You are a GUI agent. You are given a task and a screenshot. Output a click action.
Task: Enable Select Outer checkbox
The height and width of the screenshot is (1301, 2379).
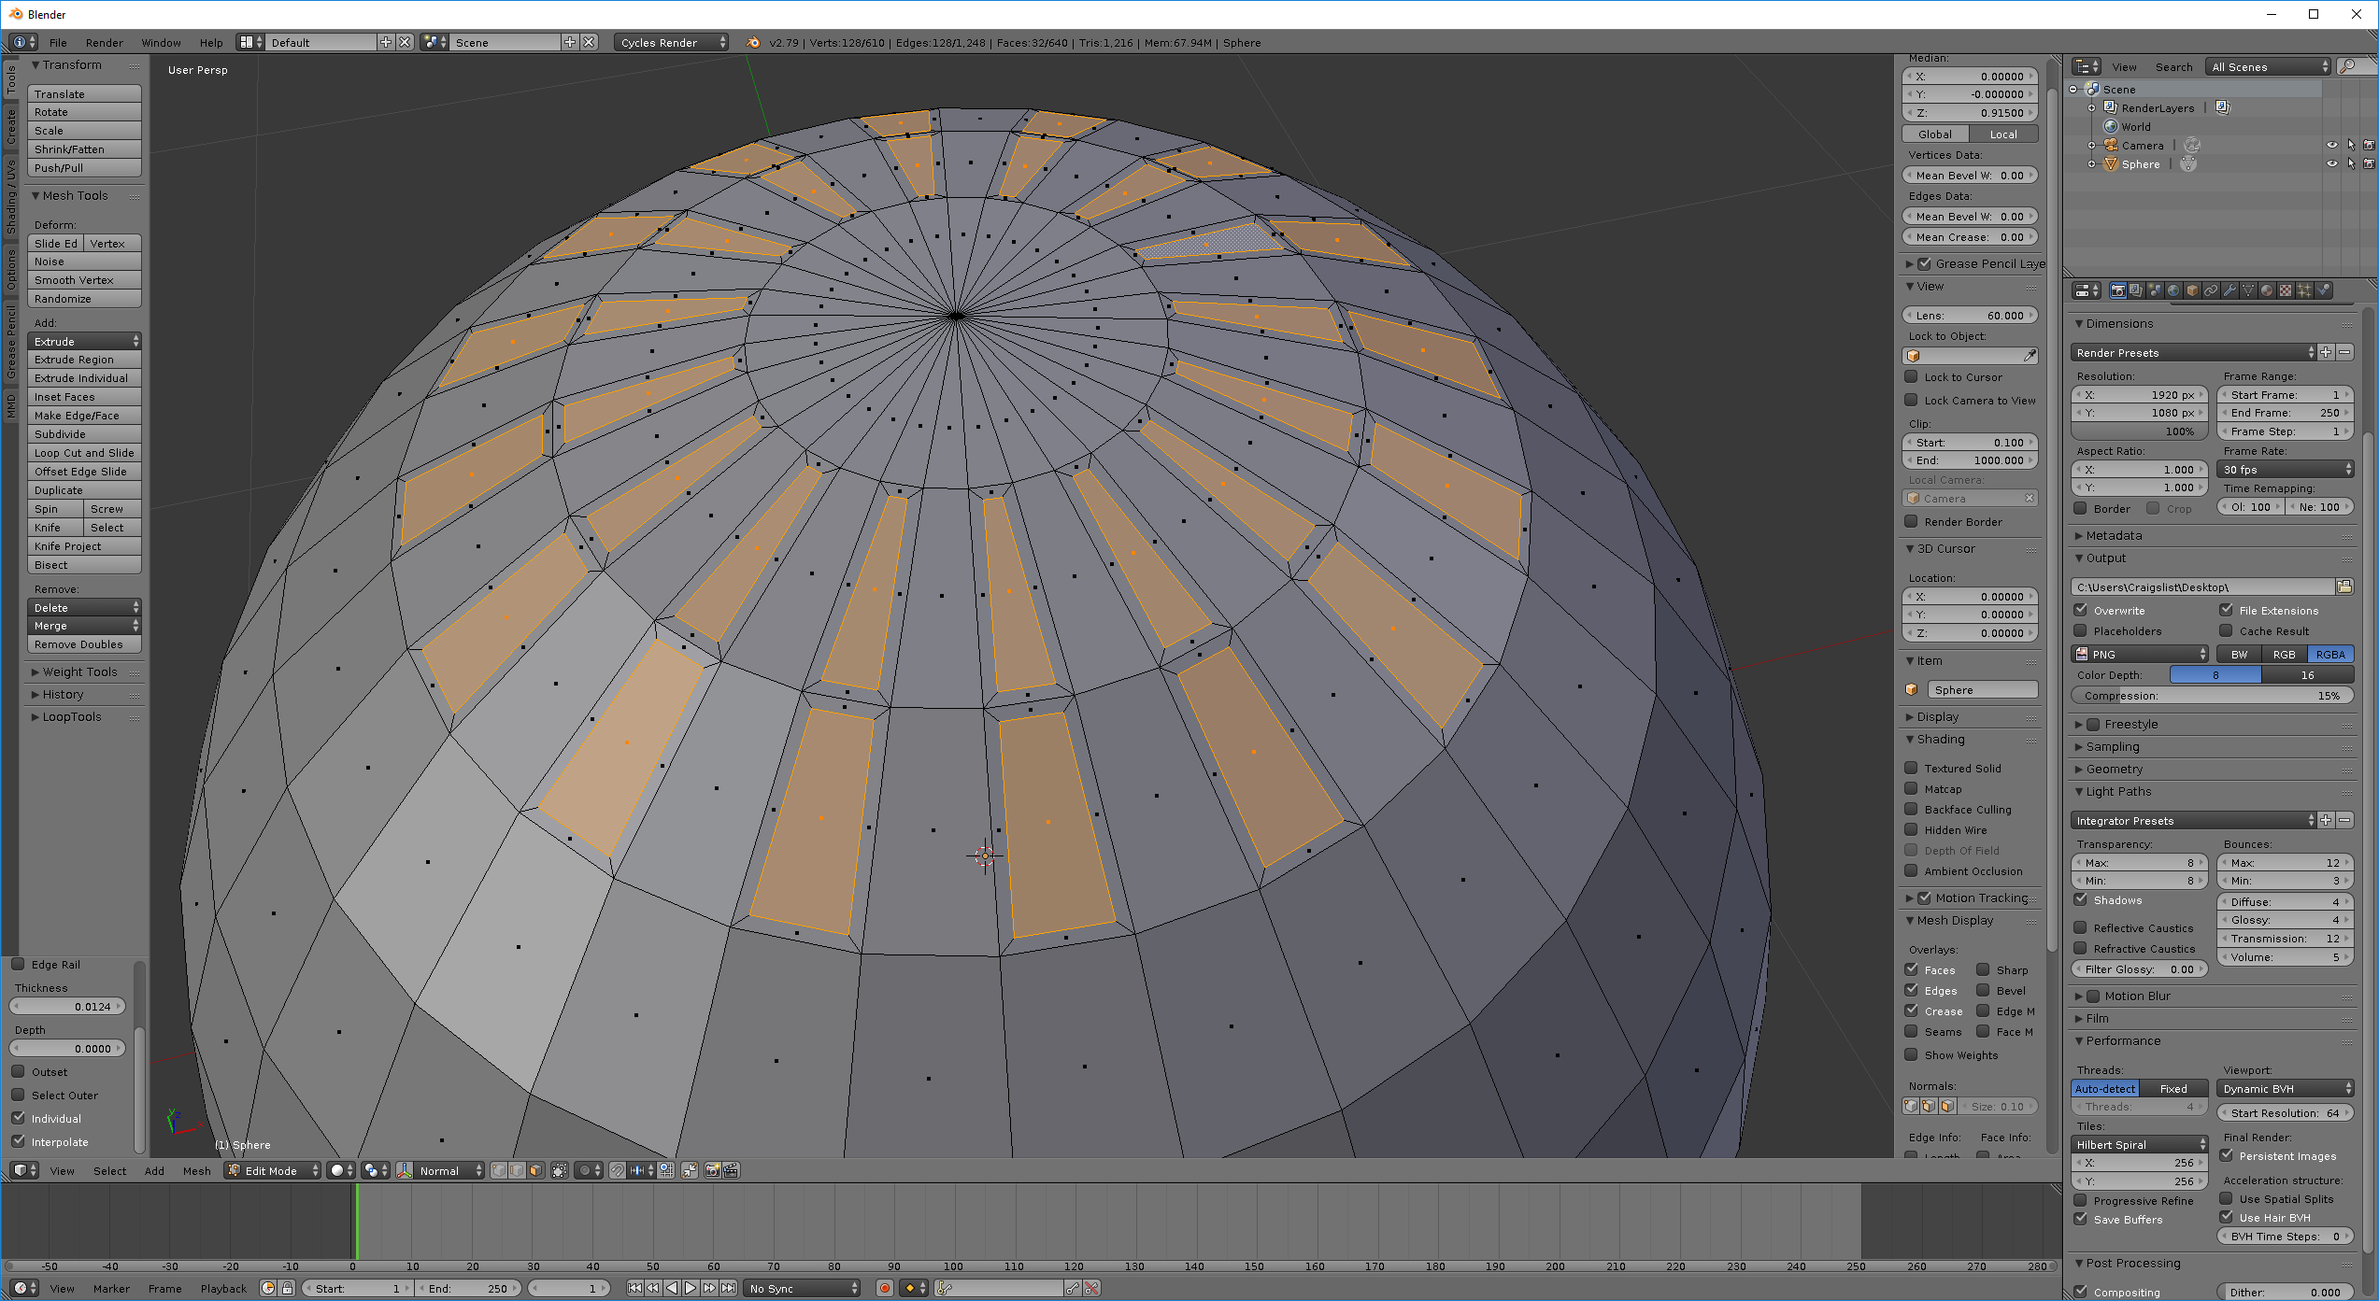pos(19,1095)
